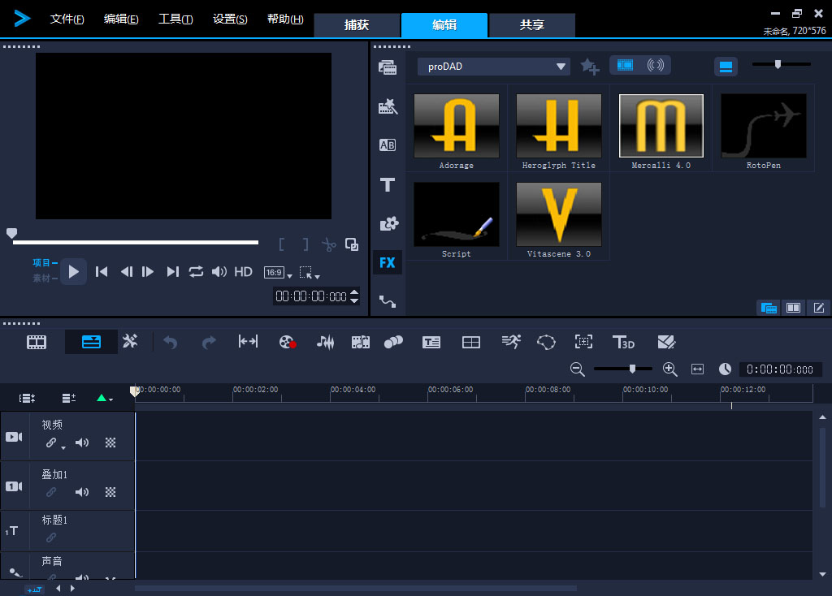
Task: Switch to Storyboard view
Action: (37, 342)
